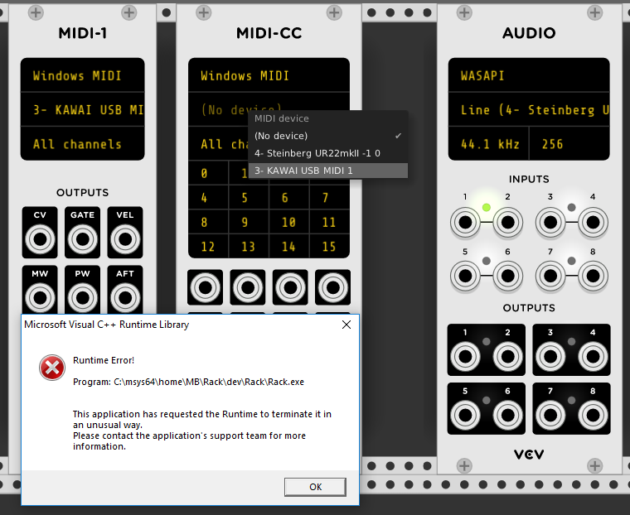The height and width of the screenshot is (515, 630).
Task: Click the GATE output jack on MIDI-1
Action: point(82,239)
